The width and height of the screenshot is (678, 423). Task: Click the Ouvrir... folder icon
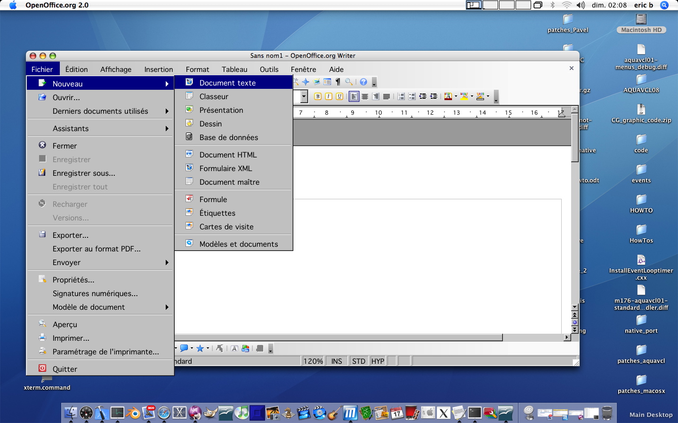(42, 97)
